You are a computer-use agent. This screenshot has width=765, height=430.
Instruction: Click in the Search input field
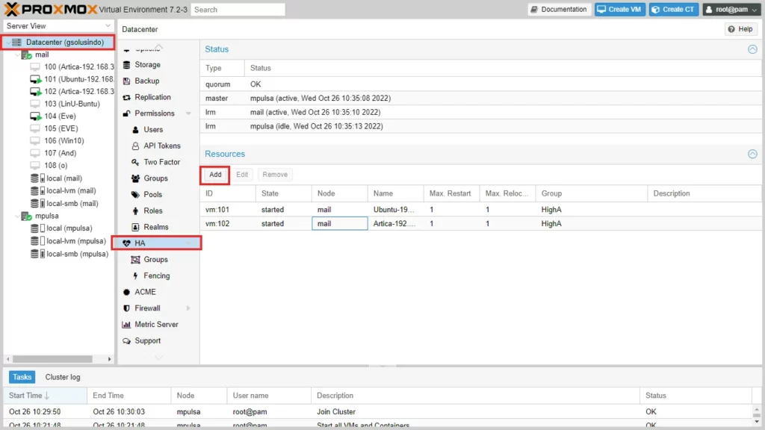click(238, 10)
